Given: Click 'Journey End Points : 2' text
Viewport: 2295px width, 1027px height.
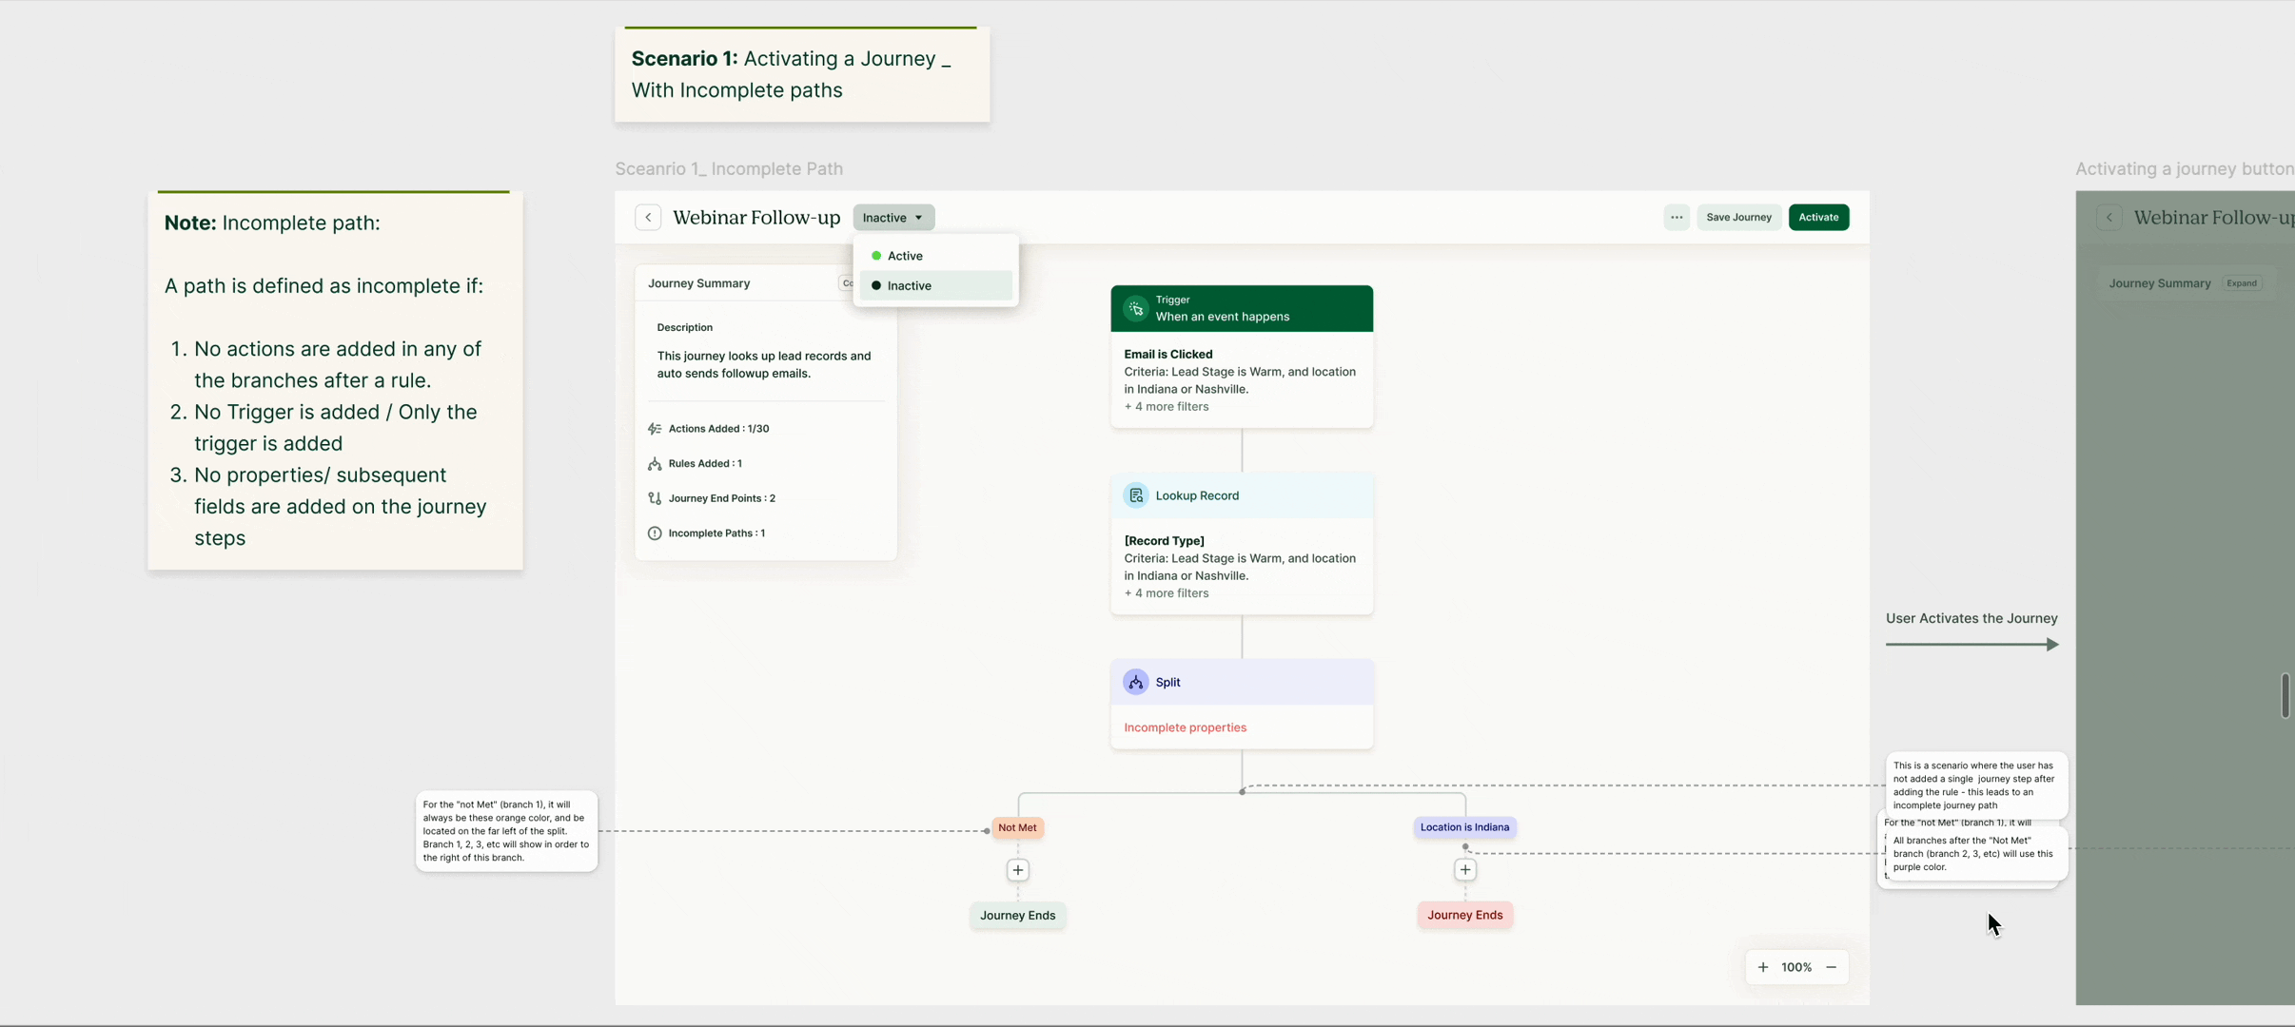Looking at the screenshot, I should click(x=721, y=498).
